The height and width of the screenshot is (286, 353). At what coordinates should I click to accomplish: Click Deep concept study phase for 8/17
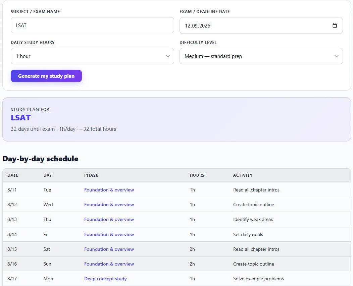click(x=105, y=279)
